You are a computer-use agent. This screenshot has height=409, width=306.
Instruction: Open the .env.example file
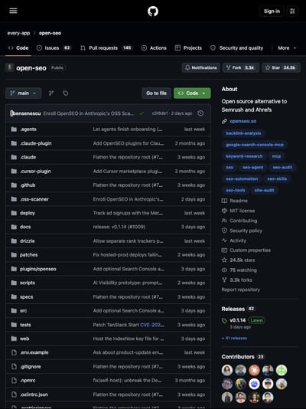tap(34, 352)
